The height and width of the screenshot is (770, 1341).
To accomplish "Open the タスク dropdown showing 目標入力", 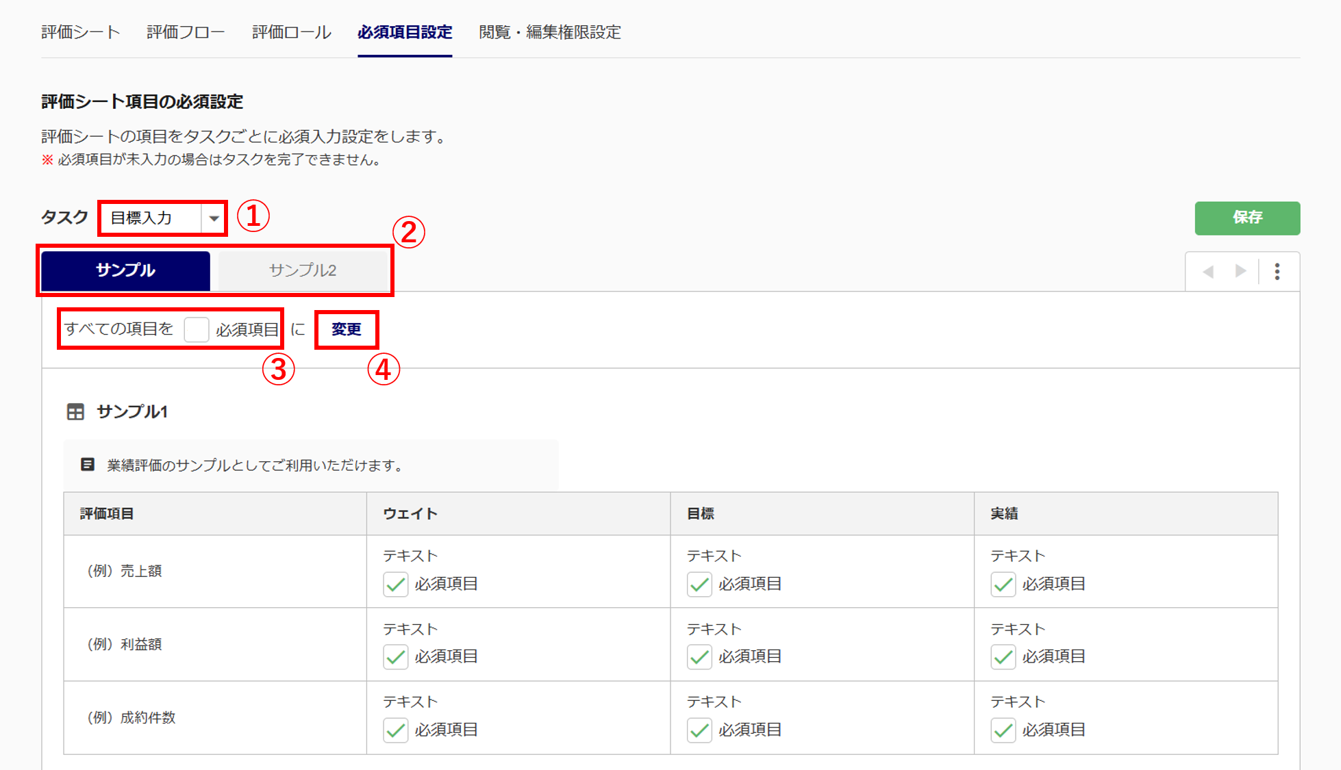I will (x=163, y=218).
